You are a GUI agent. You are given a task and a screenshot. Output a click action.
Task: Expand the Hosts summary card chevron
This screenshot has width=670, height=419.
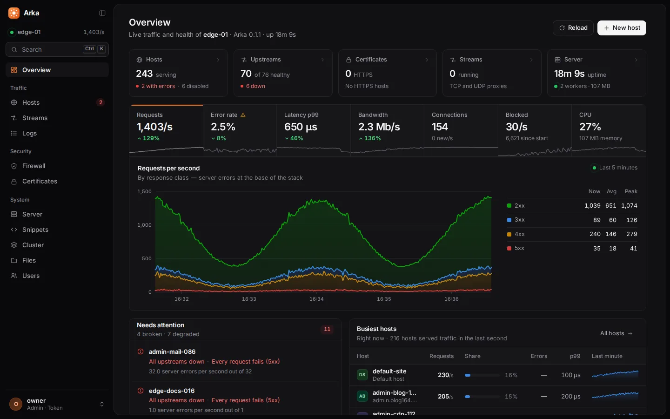[x=218, y=60]
